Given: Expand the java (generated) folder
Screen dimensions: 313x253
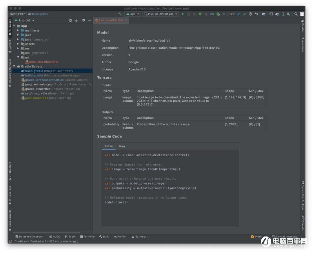Looking at the screenshot, I should coord(18,39).
